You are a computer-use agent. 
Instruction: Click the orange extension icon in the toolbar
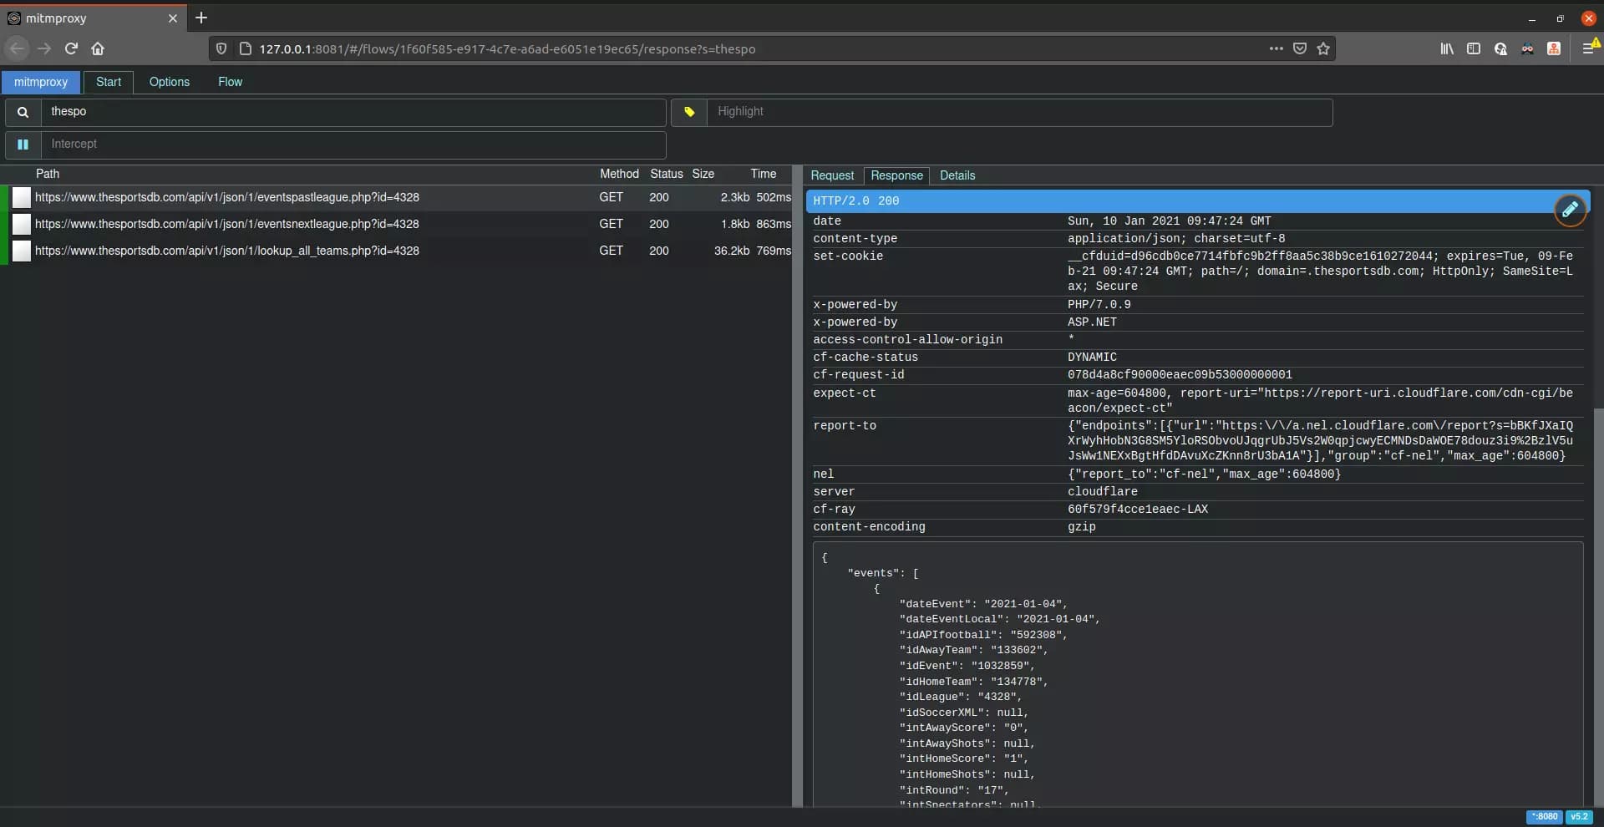point(1554,49)
